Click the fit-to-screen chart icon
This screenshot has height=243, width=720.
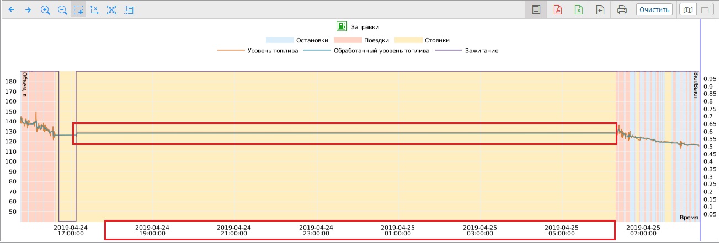pyautogui.click(x=111, y=10)
